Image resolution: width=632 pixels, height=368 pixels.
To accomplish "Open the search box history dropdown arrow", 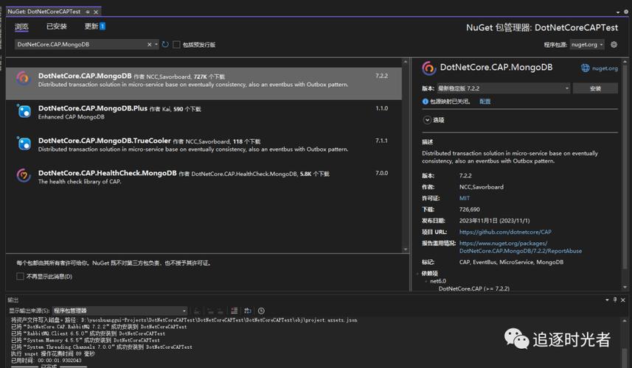I will [x=156, y=45].
